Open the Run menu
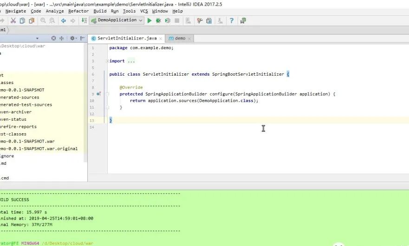This screenshot has width=409, height=246. click(115, 11)
